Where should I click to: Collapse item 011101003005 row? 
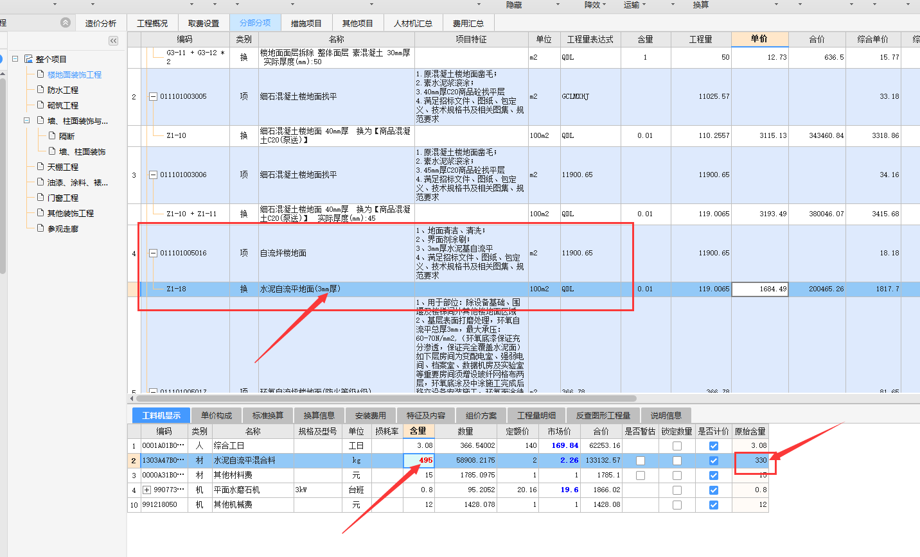pos(153,96)
